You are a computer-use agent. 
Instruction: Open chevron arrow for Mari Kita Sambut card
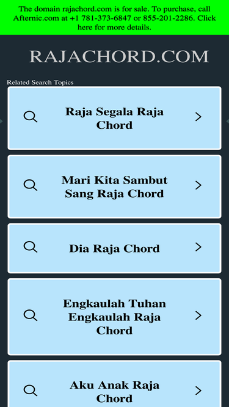[x=198, y=185]
